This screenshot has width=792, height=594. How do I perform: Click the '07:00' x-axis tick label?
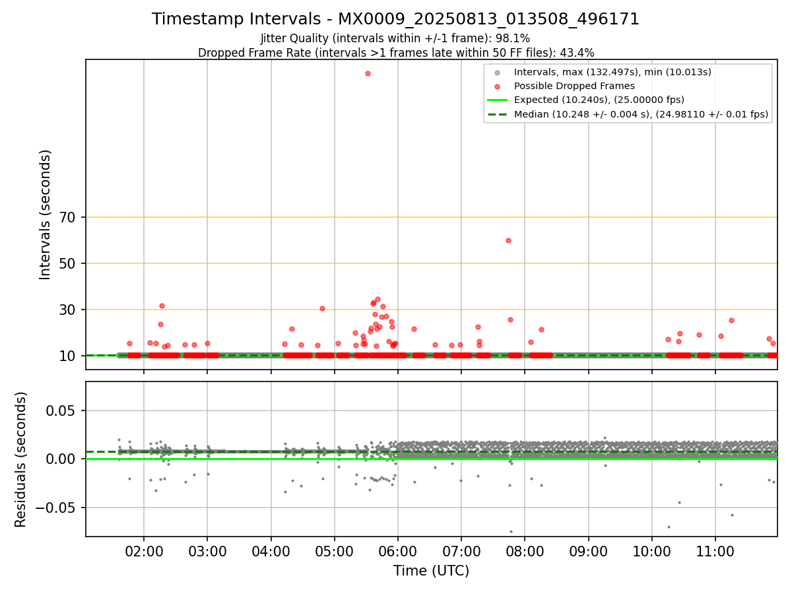pyautogui.click(x=461, y=550)
